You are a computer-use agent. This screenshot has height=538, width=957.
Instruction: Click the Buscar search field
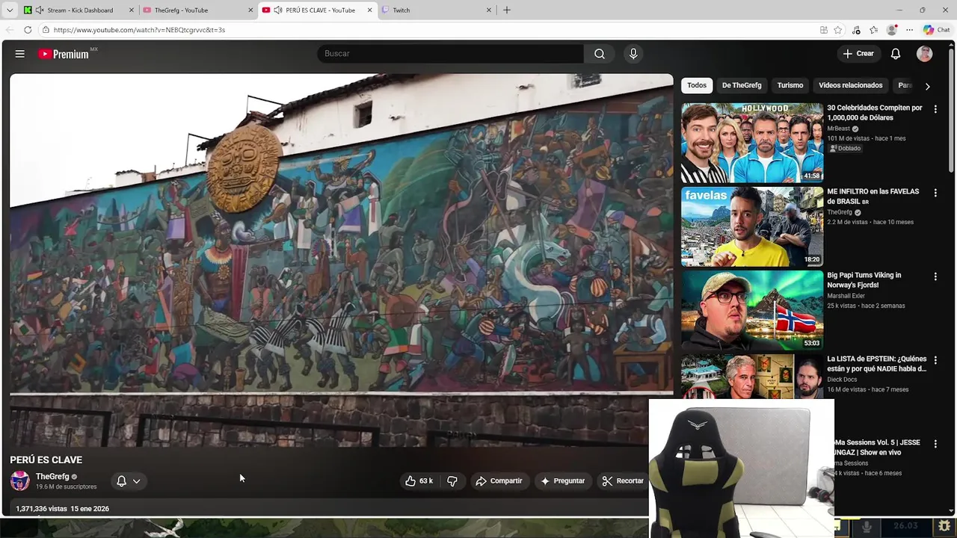[x=450, y=54]
